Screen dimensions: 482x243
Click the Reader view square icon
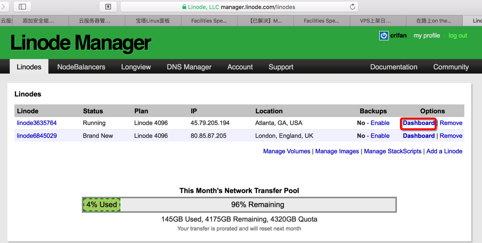point(108,7)
